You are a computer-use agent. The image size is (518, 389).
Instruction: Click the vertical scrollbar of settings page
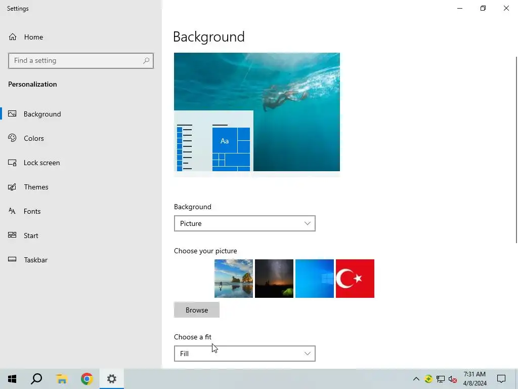pos(516,150)
